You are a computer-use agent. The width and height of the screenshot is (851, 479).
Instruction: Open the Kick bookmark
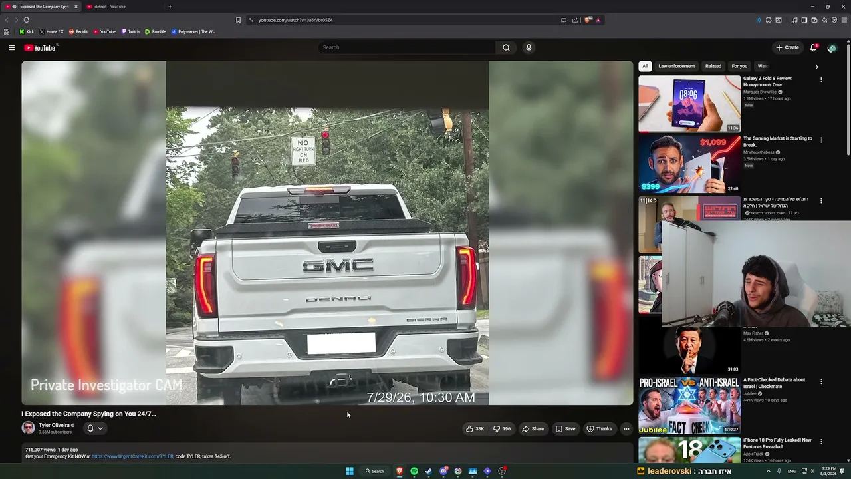coord(27,31)
